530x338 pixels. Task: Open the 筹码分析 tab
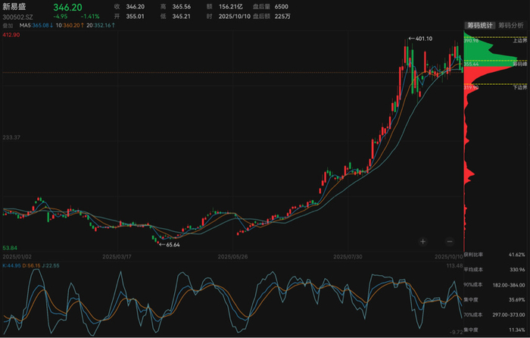tap(511, 25)
